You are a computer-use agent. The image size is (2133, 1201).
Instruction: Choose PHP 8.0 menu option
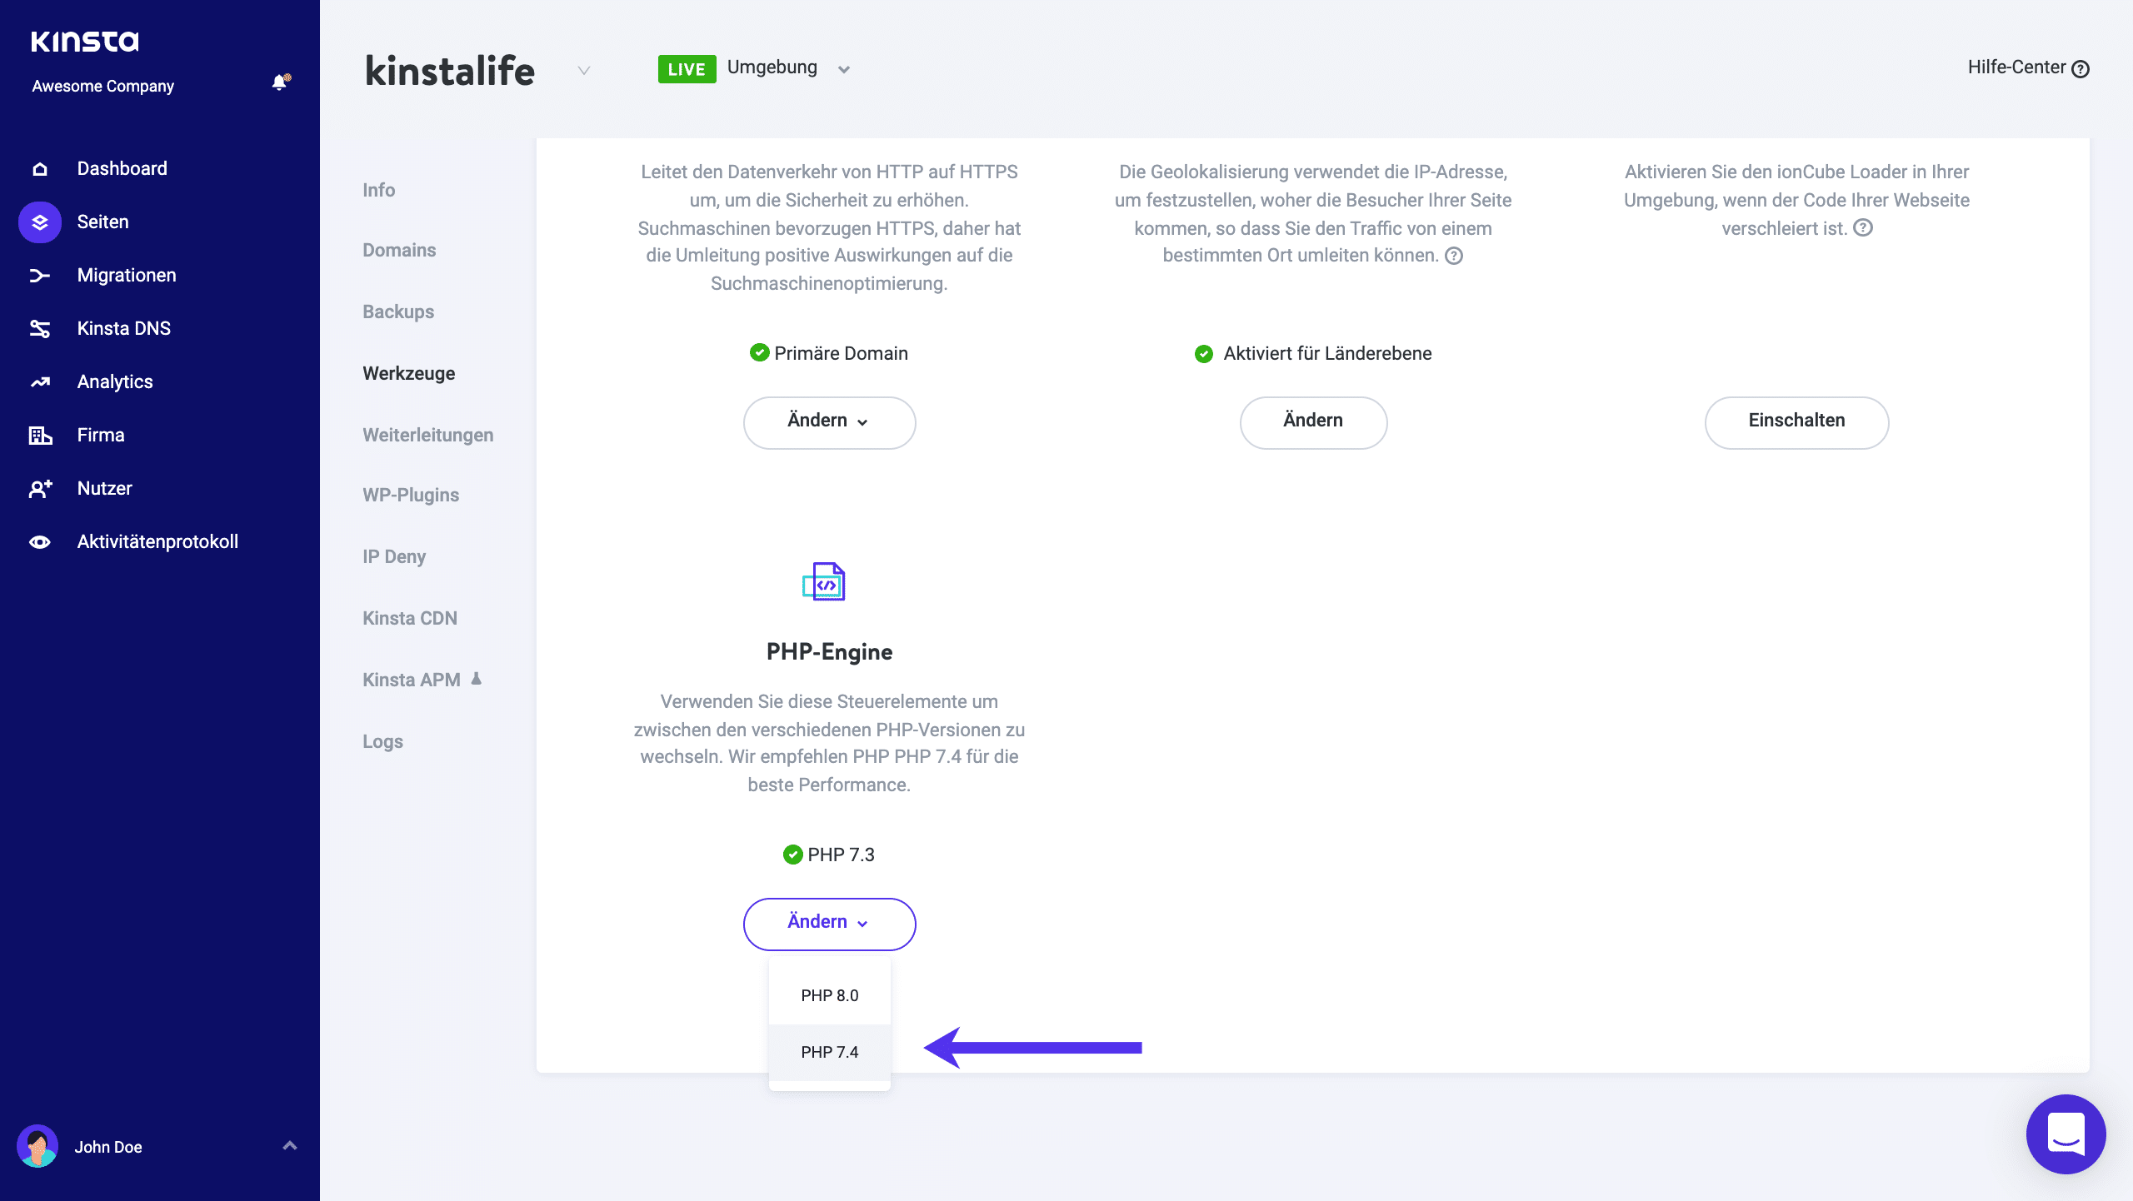tap(829, 995)
